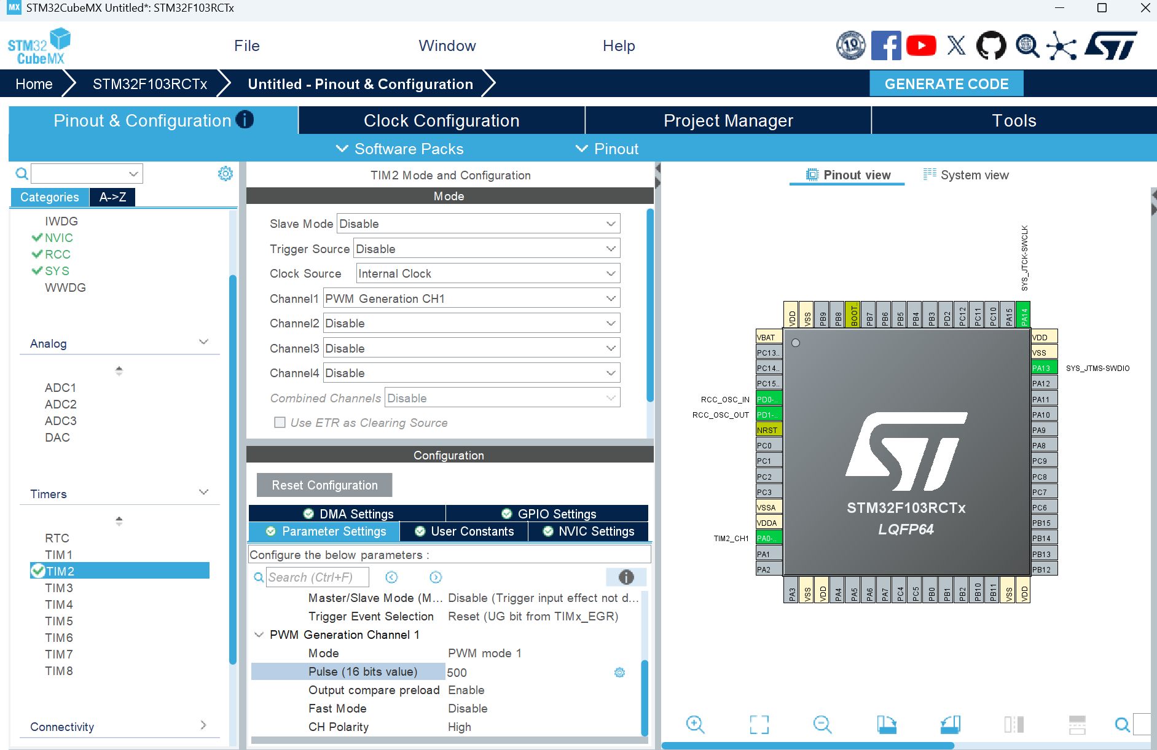Screen dimensions: 1157x750
Task: Open the Help menu
Action: [x=619, y=46]
